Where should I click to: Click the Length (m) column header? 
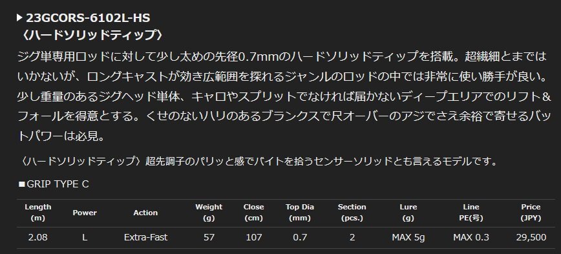pyautogui.click(x=38, y=213)
